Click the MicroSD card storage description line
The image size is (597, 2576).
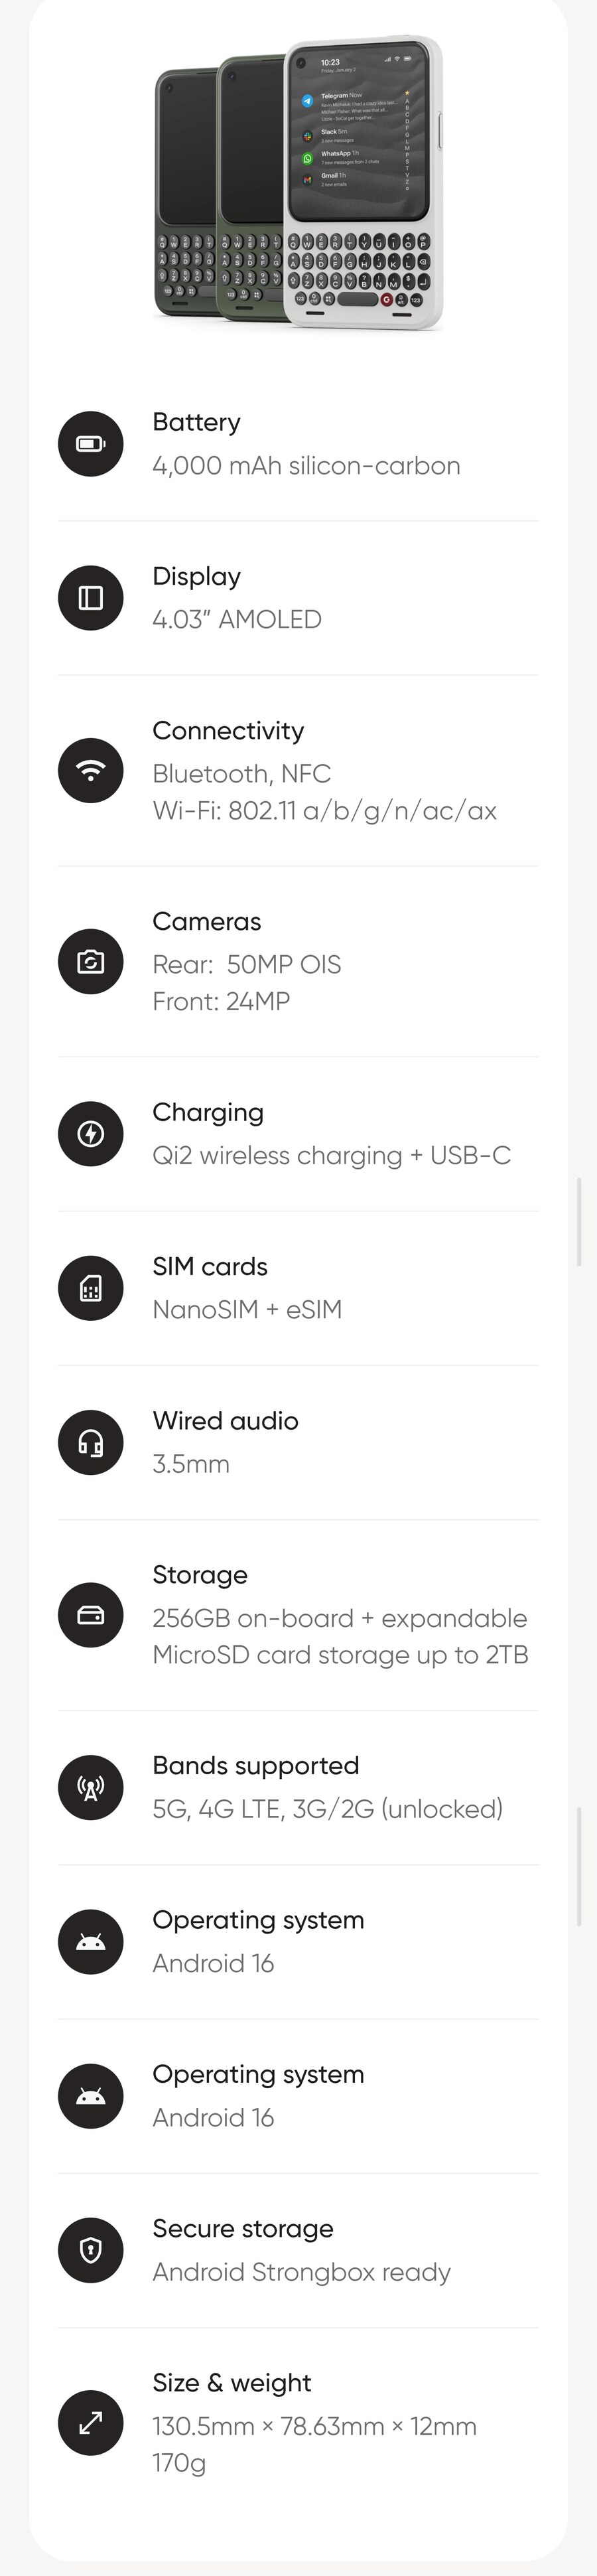[340, 1655]
